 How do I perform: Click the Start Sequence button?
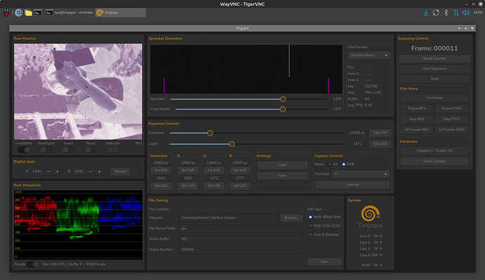(x=434, y=69)
